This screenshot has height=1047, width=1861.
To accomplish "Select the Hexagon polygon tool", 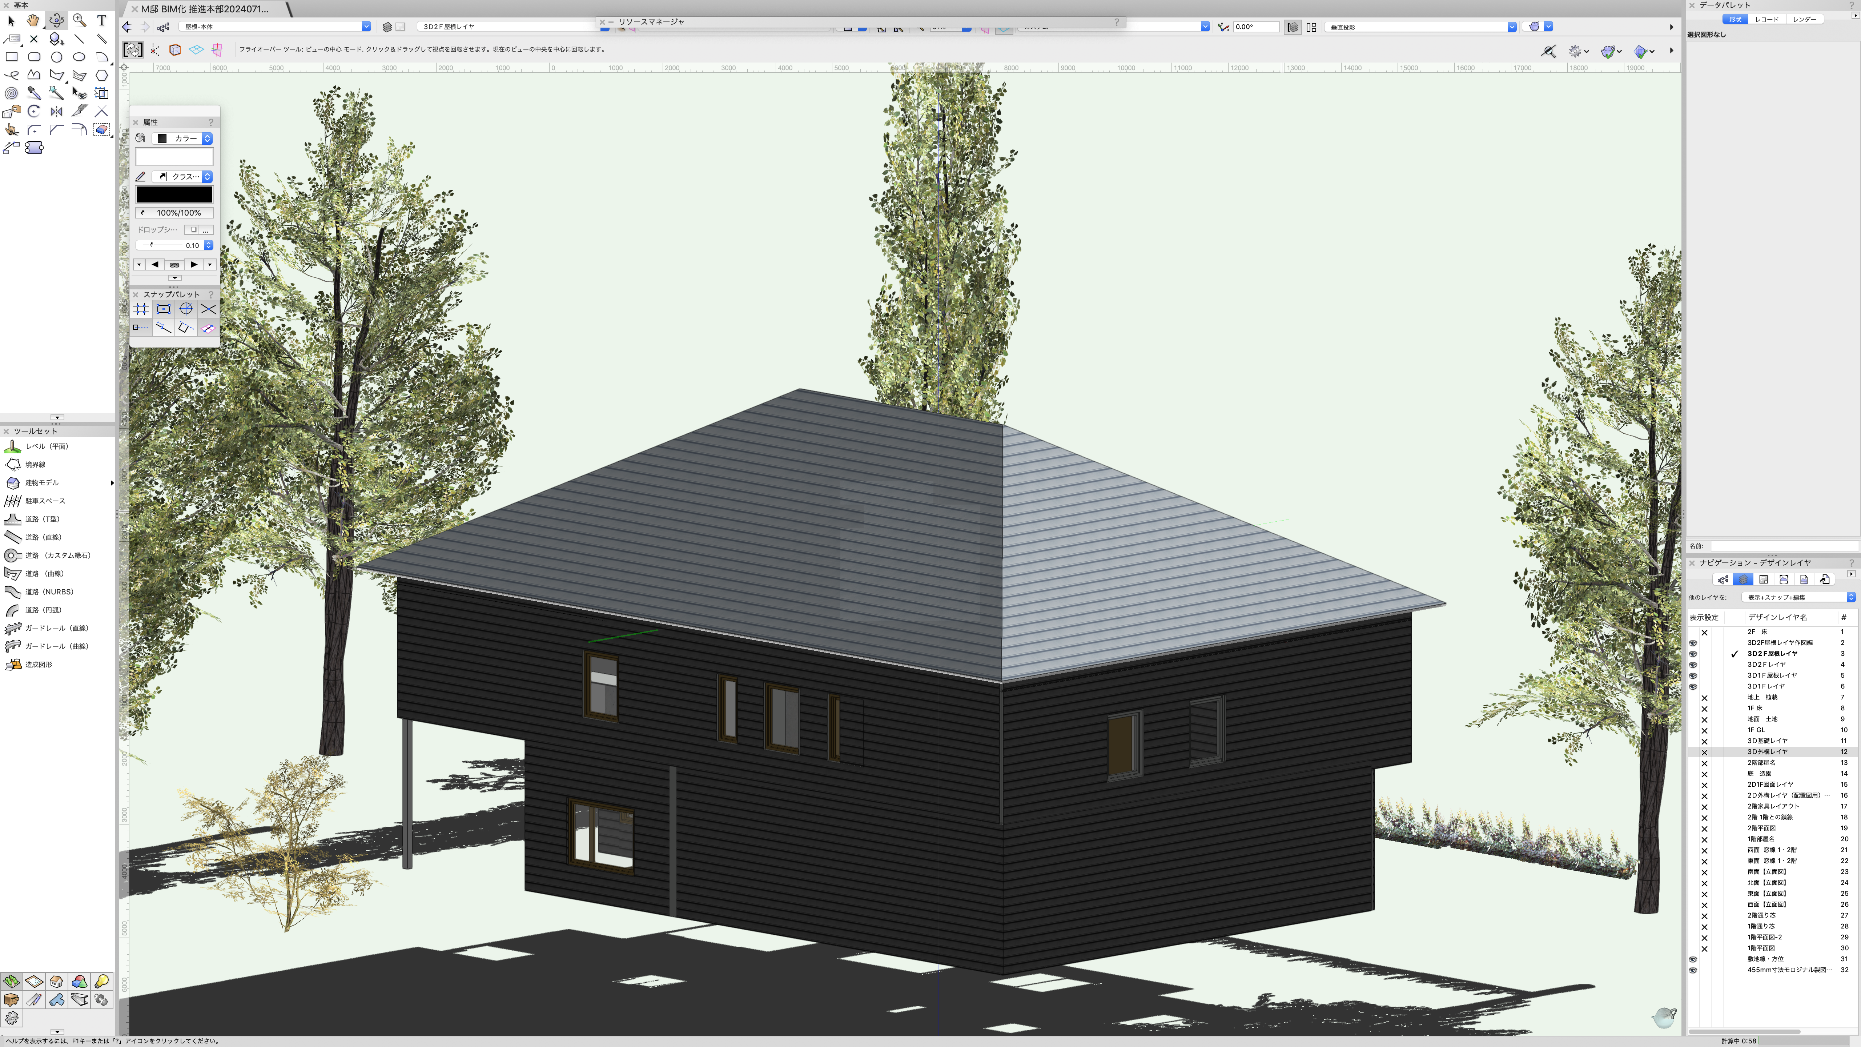I will pos(102,75).
